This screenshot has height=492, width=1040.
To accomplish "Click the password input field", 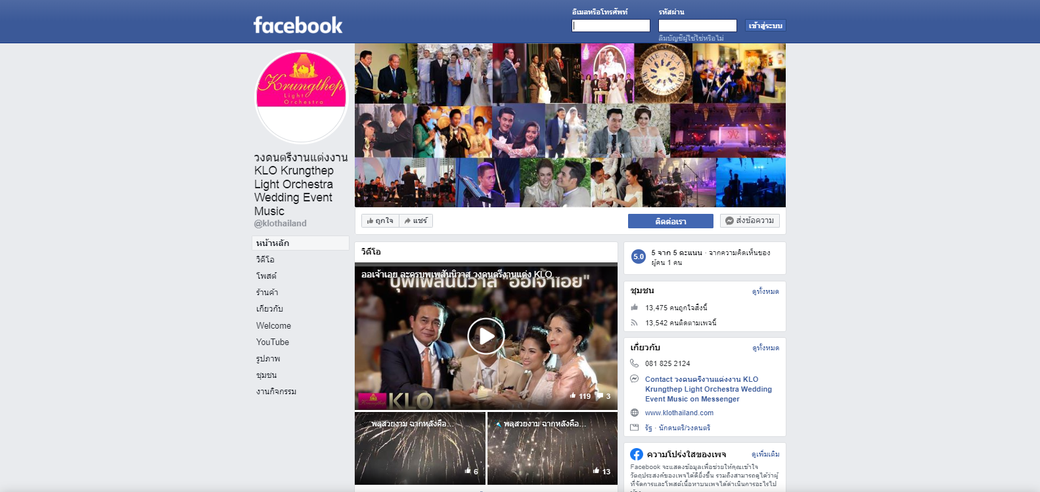I will coord(698,26).
